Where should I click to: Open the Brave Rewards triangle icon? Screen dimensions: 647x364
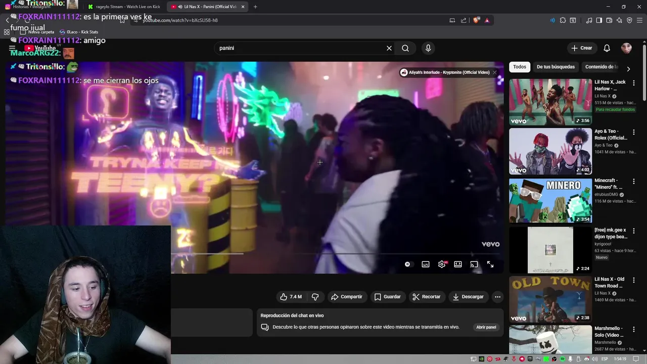point(487,20)
